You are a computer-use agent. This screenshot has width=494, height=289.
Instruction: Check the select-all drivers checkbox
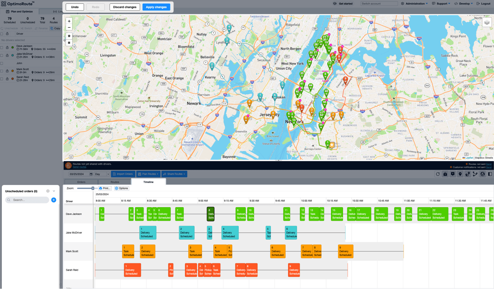[x=2, y=34]
